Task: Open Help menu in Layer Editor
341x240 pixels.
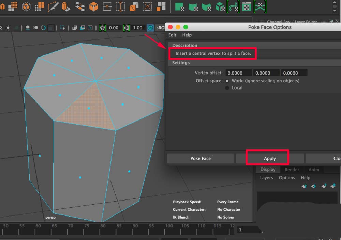Action: click(x=306, y=178)
